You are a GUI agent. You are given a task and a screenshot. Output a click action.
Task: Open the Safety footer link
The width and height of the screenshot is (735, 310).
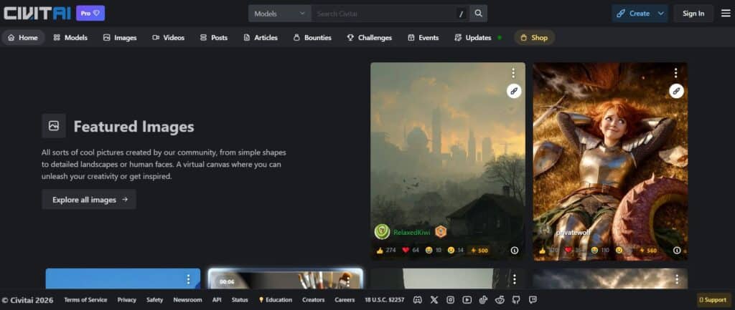[x=155, y=300]
